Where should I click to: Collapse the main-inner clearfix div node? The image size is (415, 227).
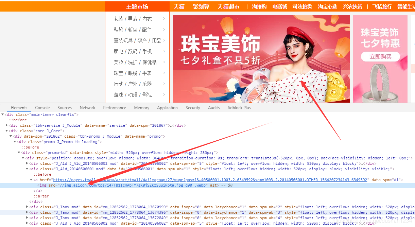coord(3,115)
